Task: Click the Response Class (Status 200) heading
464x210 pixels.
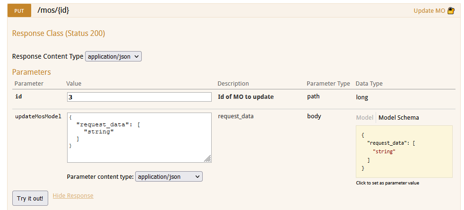Action: pos(59,34)
